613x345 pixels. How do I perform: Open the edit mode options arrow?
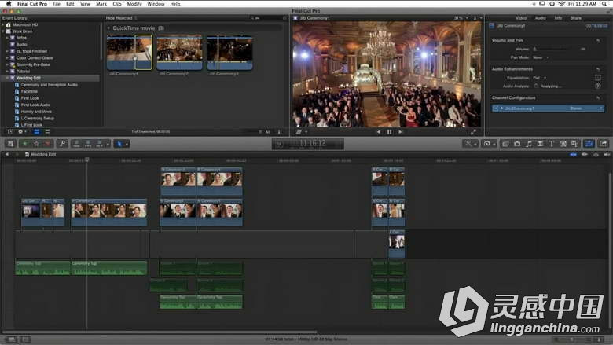tap(108, 144)
